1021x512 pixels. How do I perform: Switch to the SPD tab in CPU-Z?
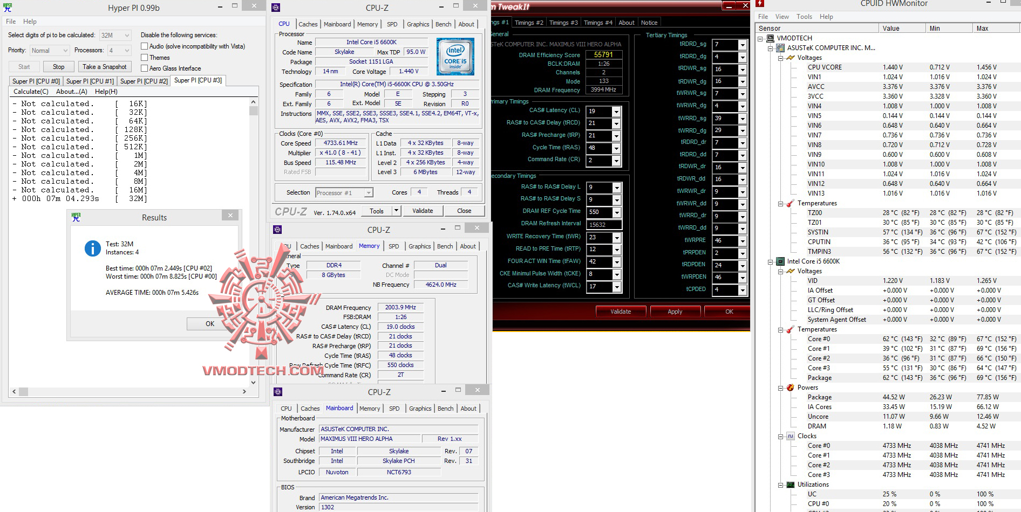392,24
